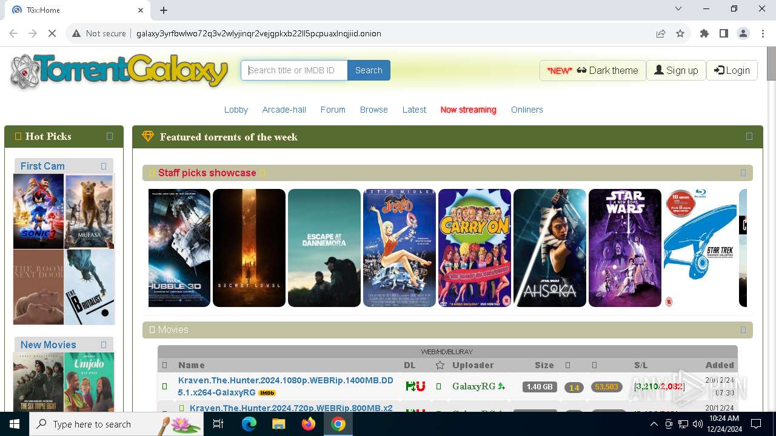Open The Brutalist poster

pyautogui.click(x=90, y=287)
